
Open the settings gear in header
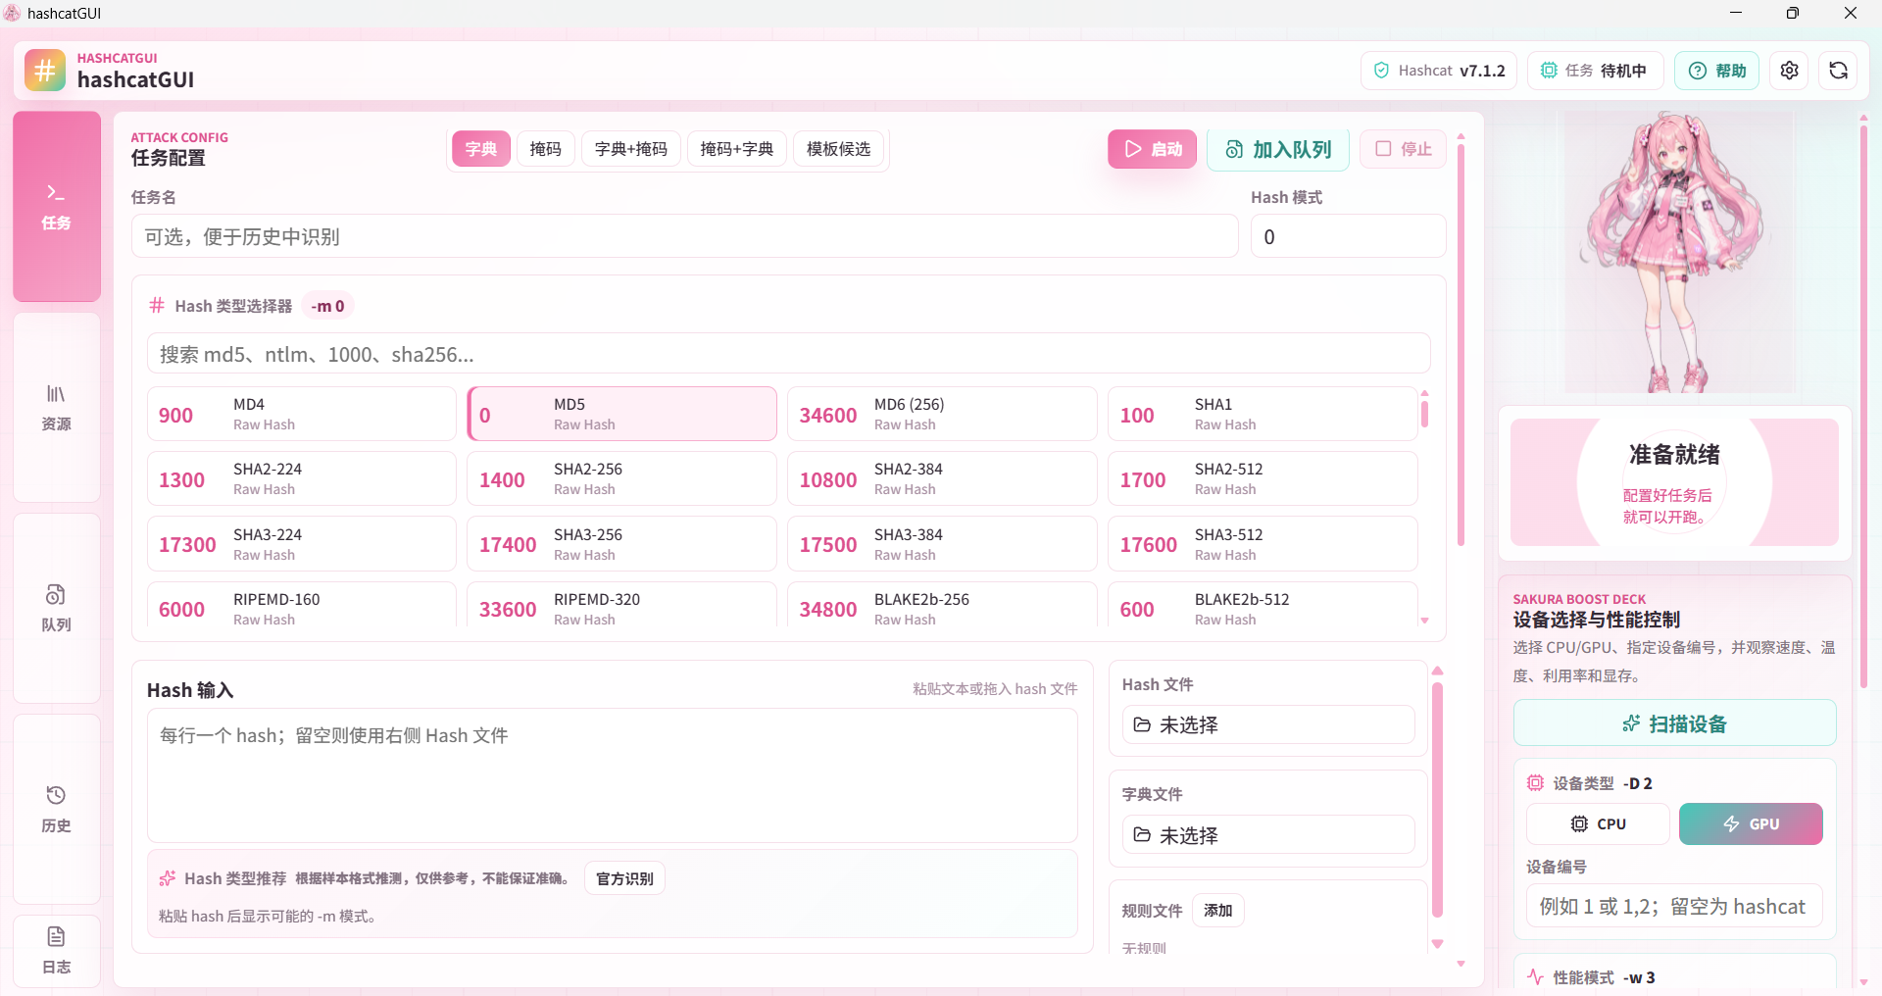click(1789, 71)
